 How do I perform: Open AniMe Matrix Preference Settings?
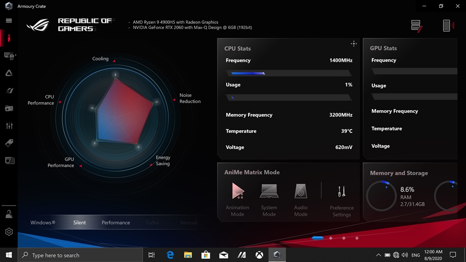pyautogui.click(x=342, y=201)
